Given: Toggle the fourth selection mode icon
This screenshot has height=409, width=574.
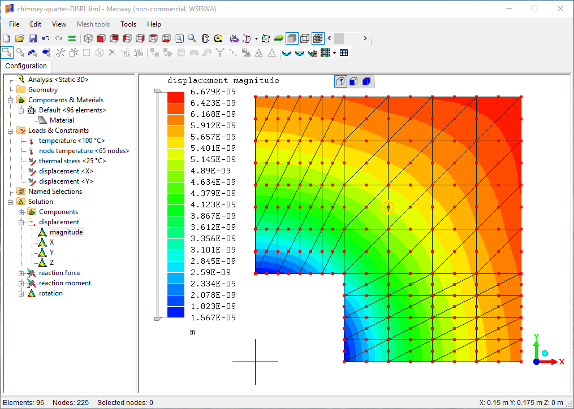Looking at the screenshot, I should pos(46,53).
